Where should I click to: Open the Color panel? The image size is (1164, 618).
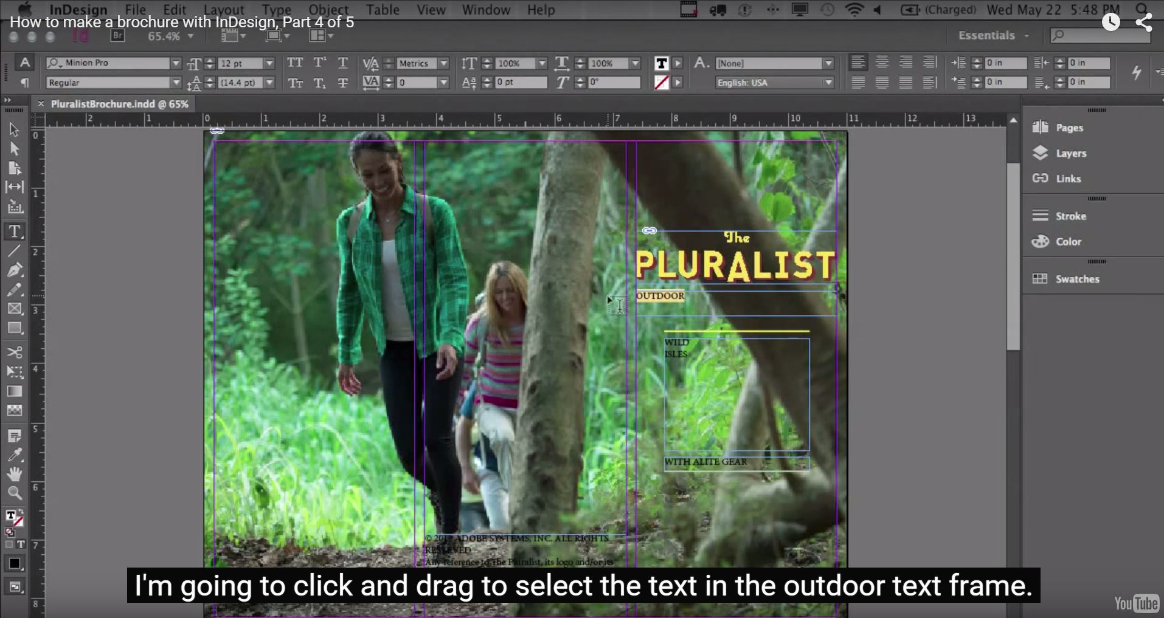[x=1057, y=241]
